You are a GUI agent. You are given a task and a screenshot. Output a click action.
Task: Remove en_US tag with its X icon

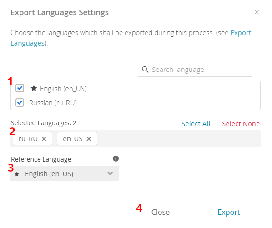tap(89, 139)
